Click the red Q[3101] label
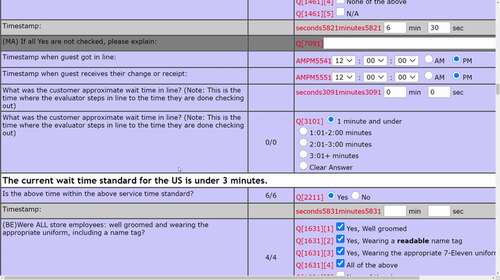The image size is (500, 280). pos(309,121)
